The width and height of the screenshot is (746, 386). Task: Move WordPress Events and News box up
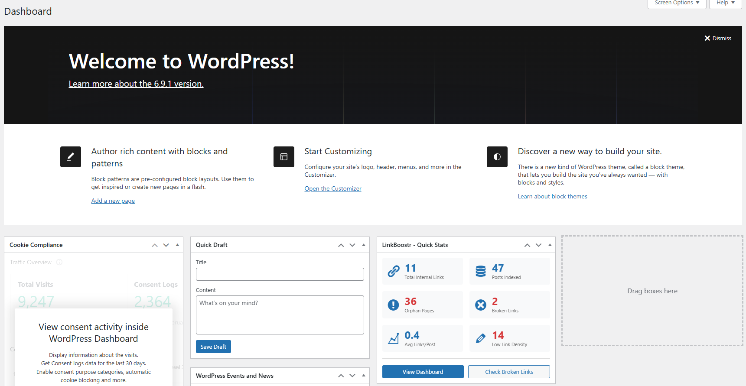pyautogui.click(x=341, y=376)
